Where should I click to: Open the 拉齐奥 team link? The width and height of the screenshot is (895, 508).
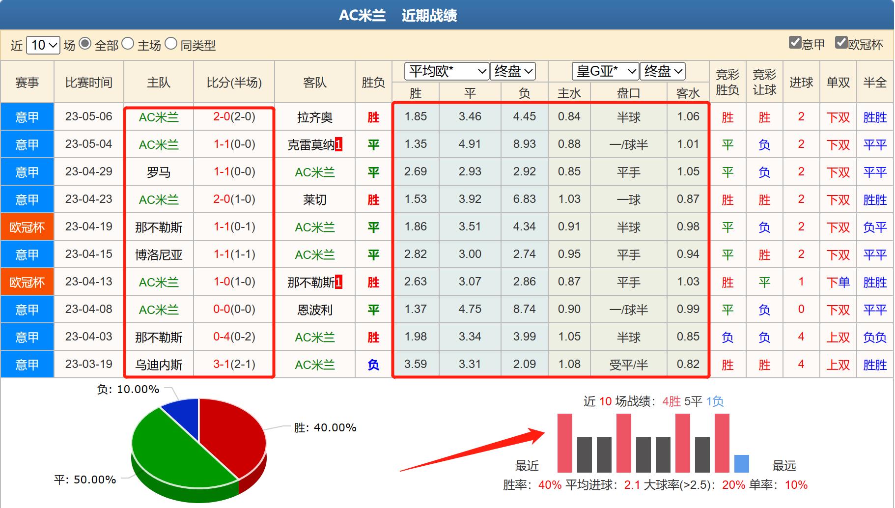(315, 117)
